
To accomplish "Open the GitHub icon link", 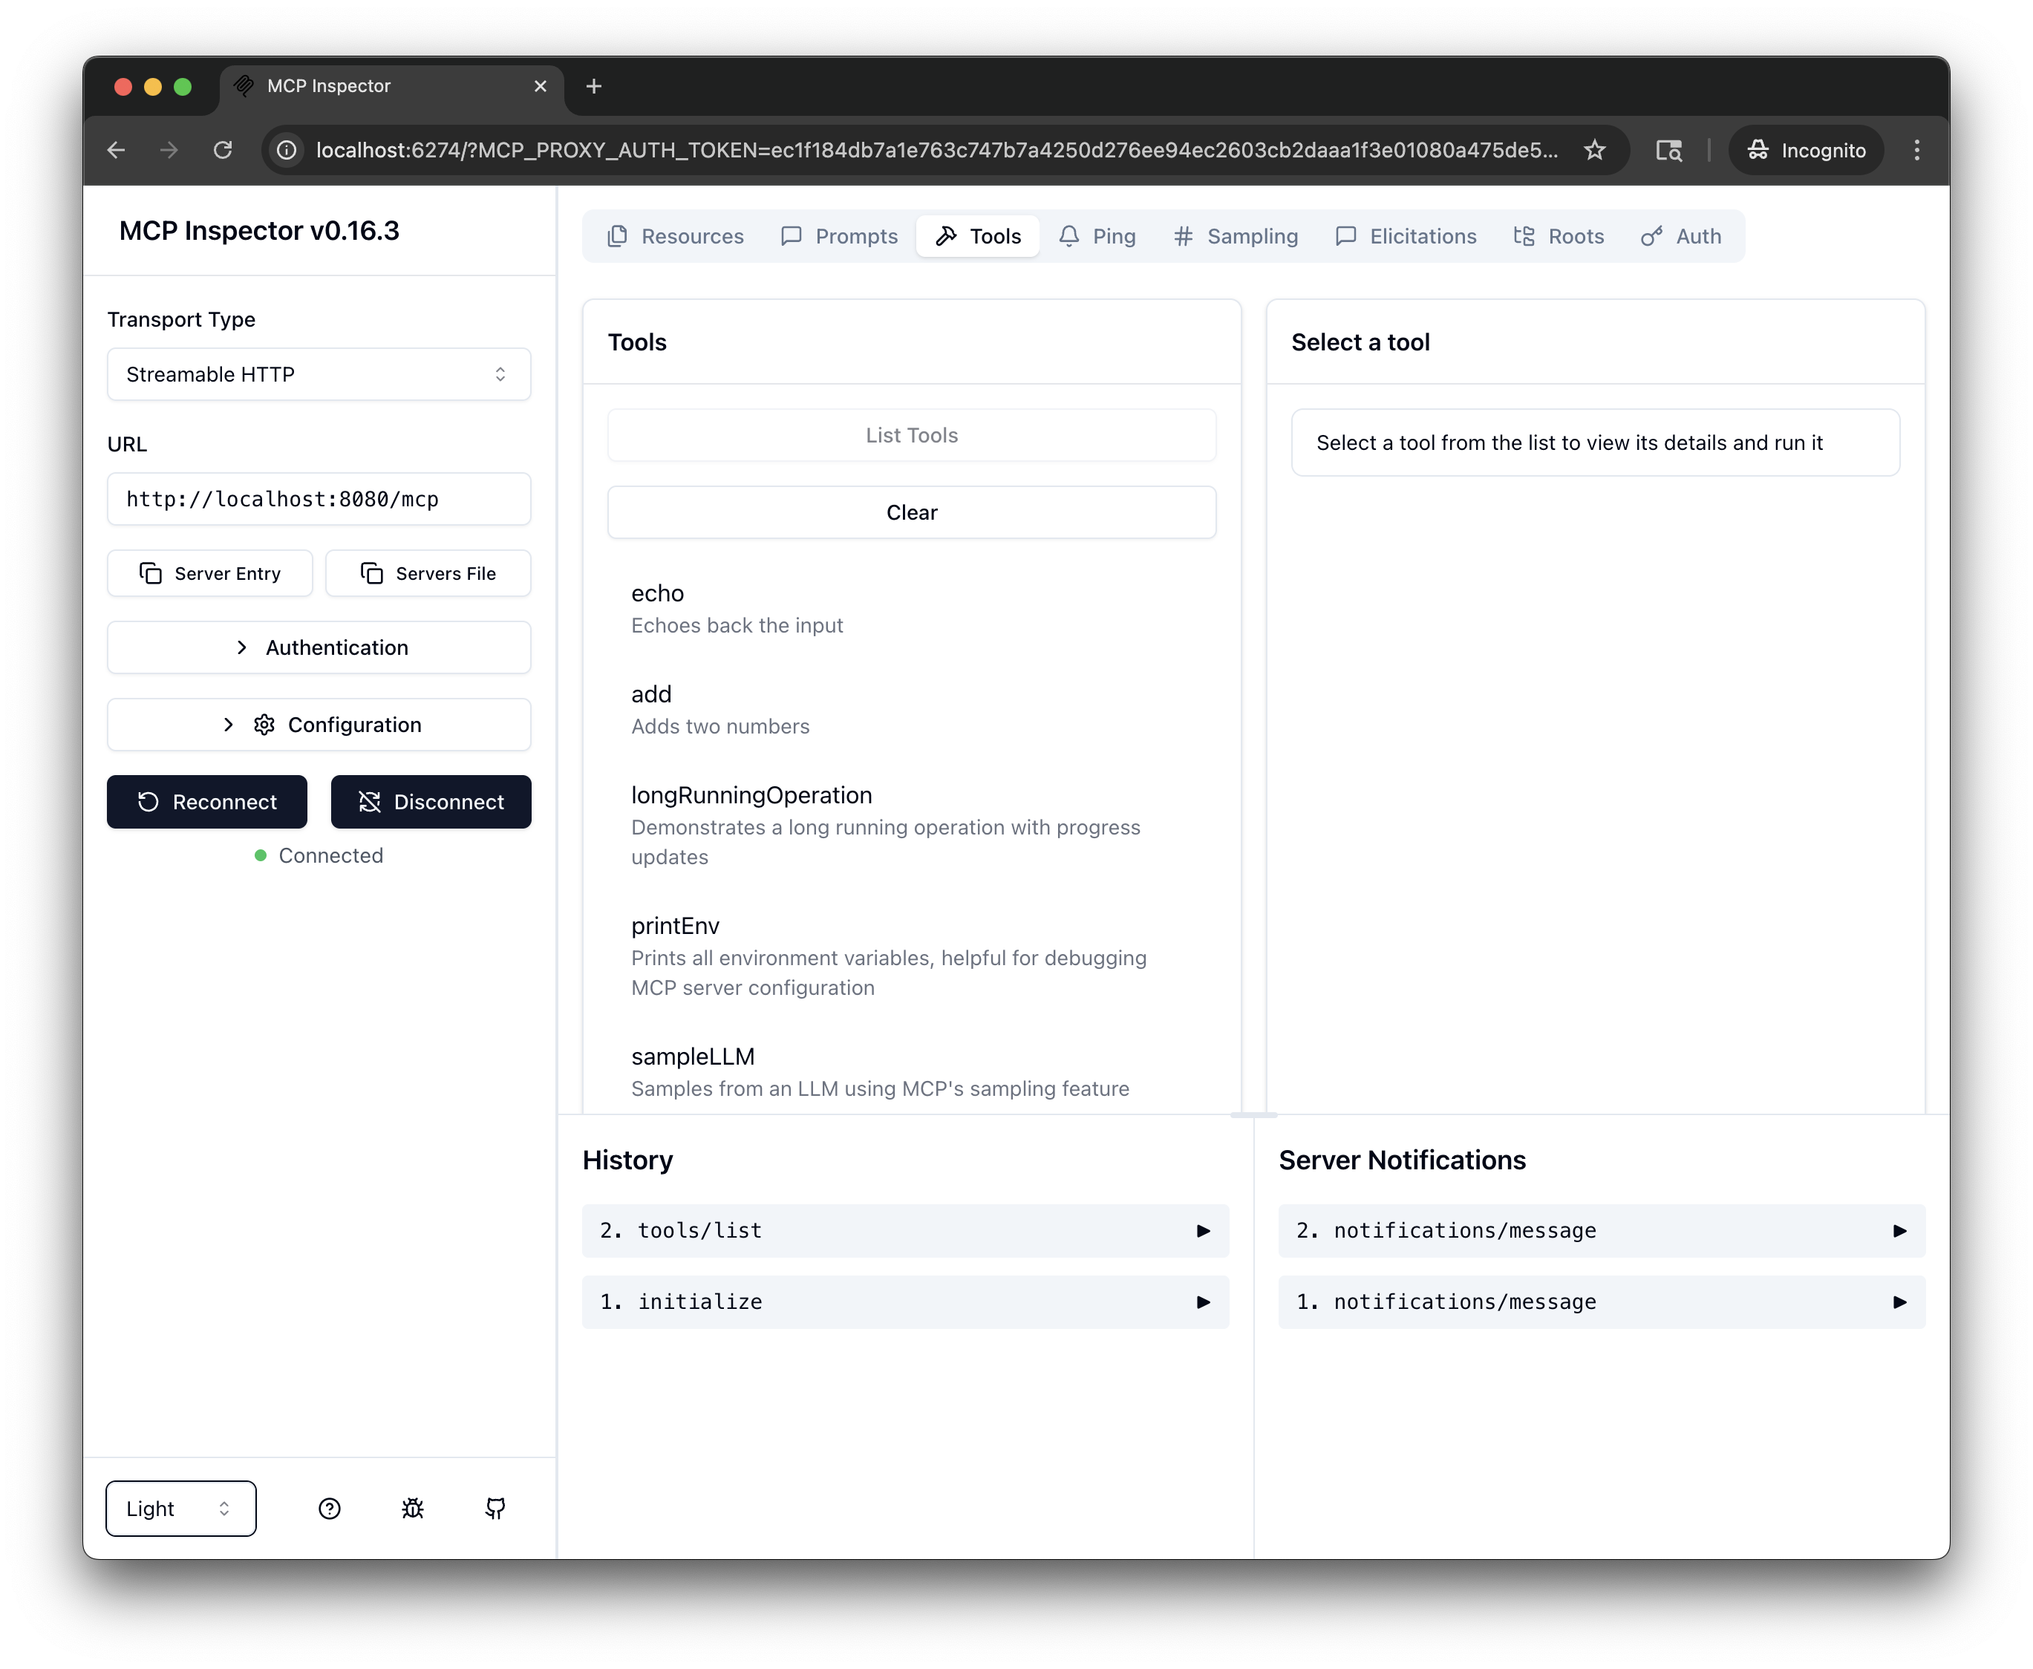I will [495, 1509].
